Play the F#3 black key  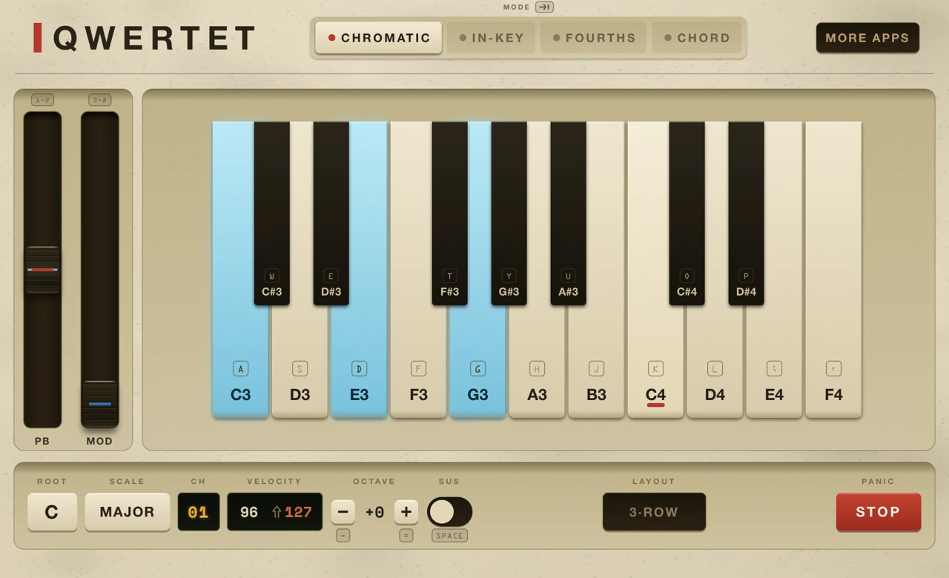coord(450,213)
